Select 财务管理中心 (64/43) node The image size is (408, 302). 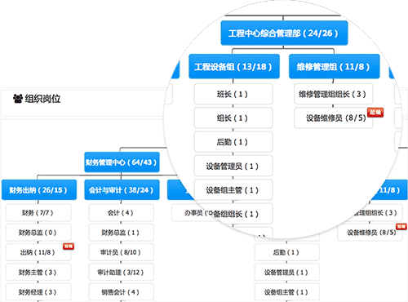coord(122,162)
